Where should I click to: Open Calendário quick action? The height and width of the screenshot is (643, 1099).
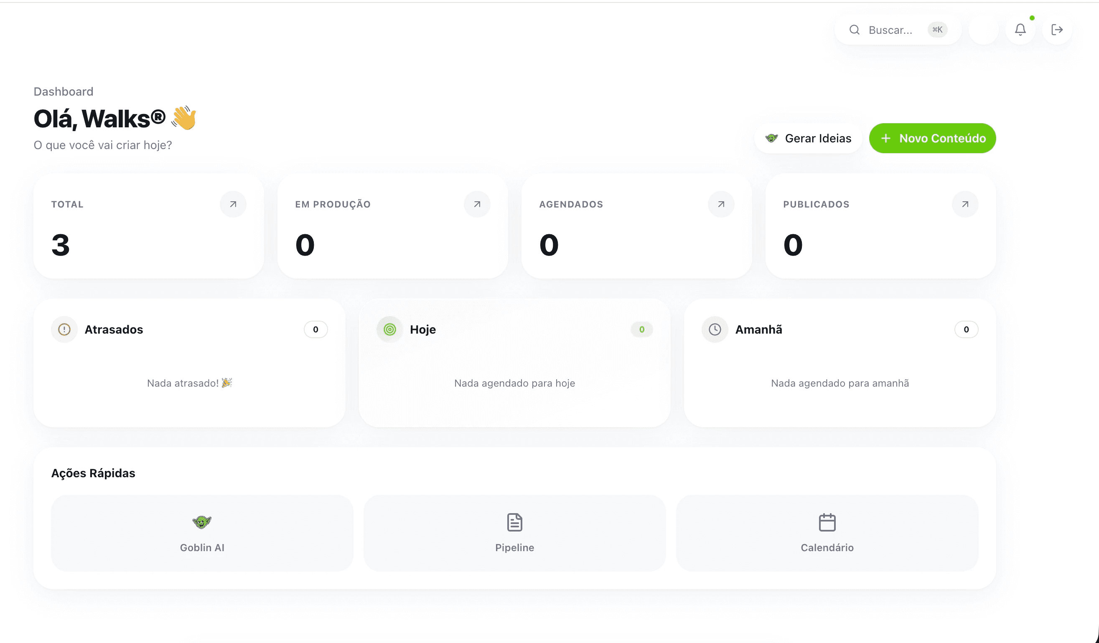click(x=827, y=533)
